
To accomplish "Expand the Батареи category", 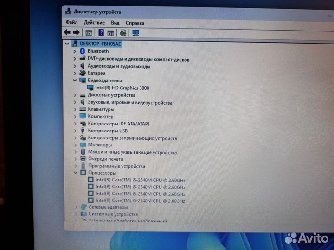I will pos(75,73).
